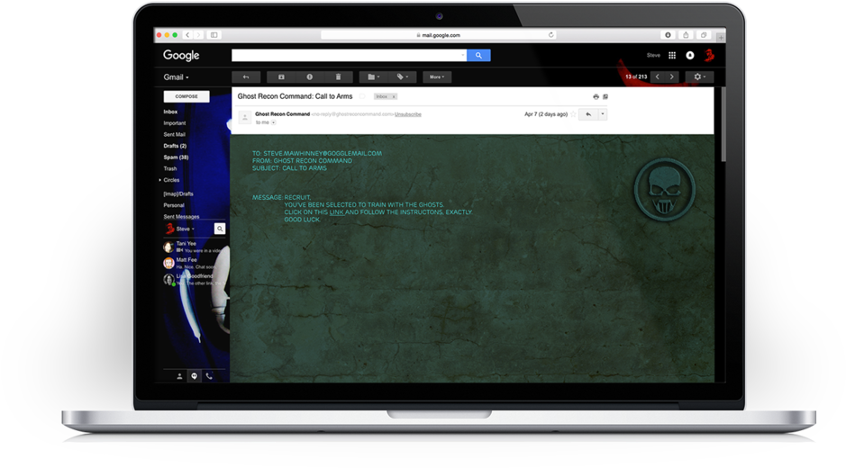Switch to the Contacts person tab at bottom
This screenshot has width=846, height=468.
click(179, 376)
